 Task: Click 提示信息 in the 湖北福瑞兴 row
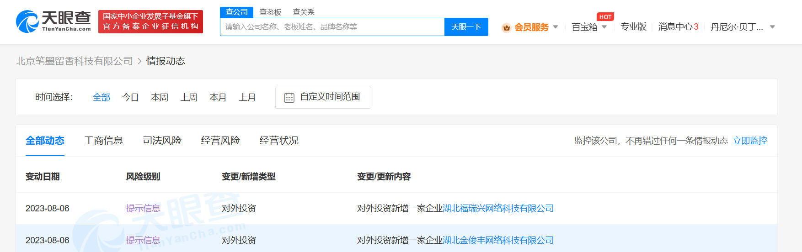(143, 209)
